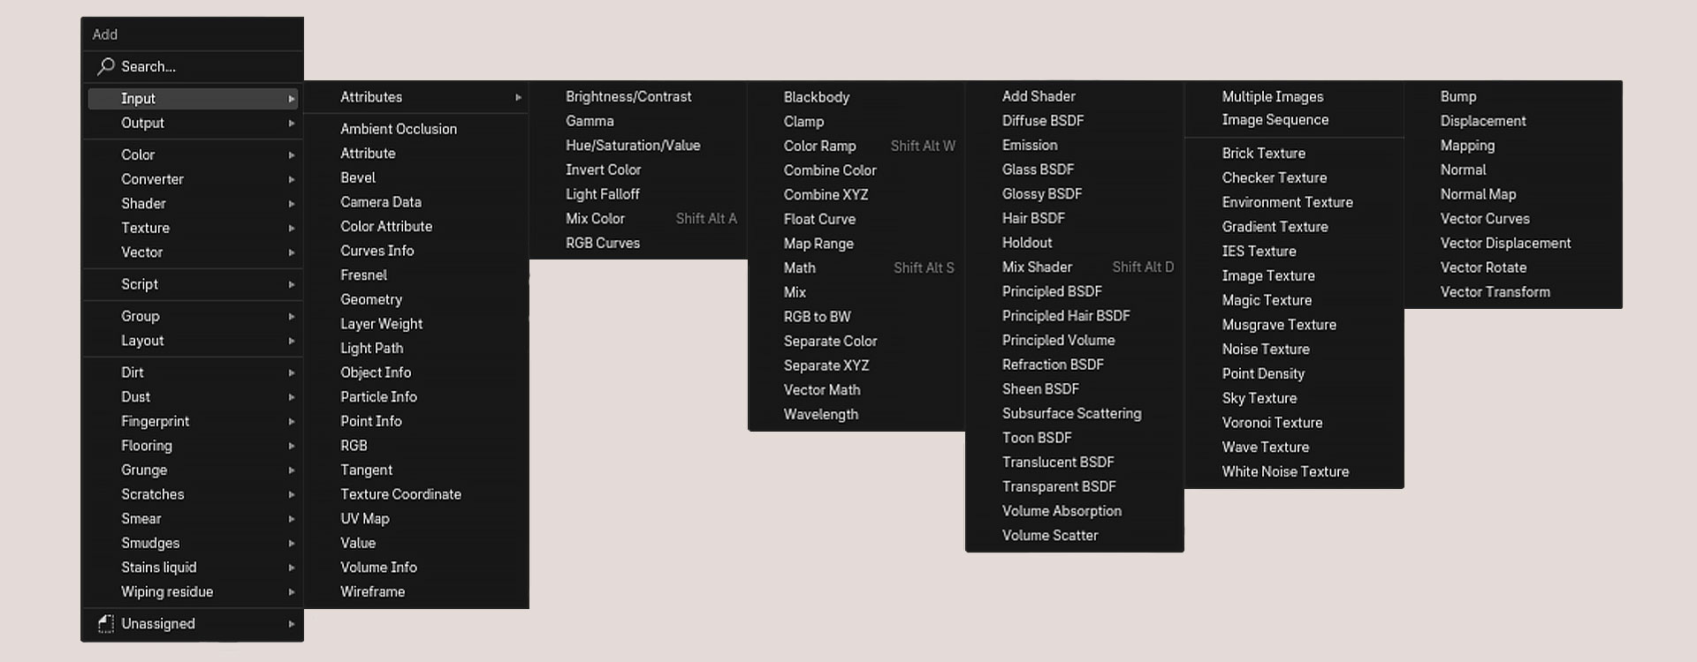Click the Unassigned asset icon
1697x662 pixels.
click(x=106, y=624)
